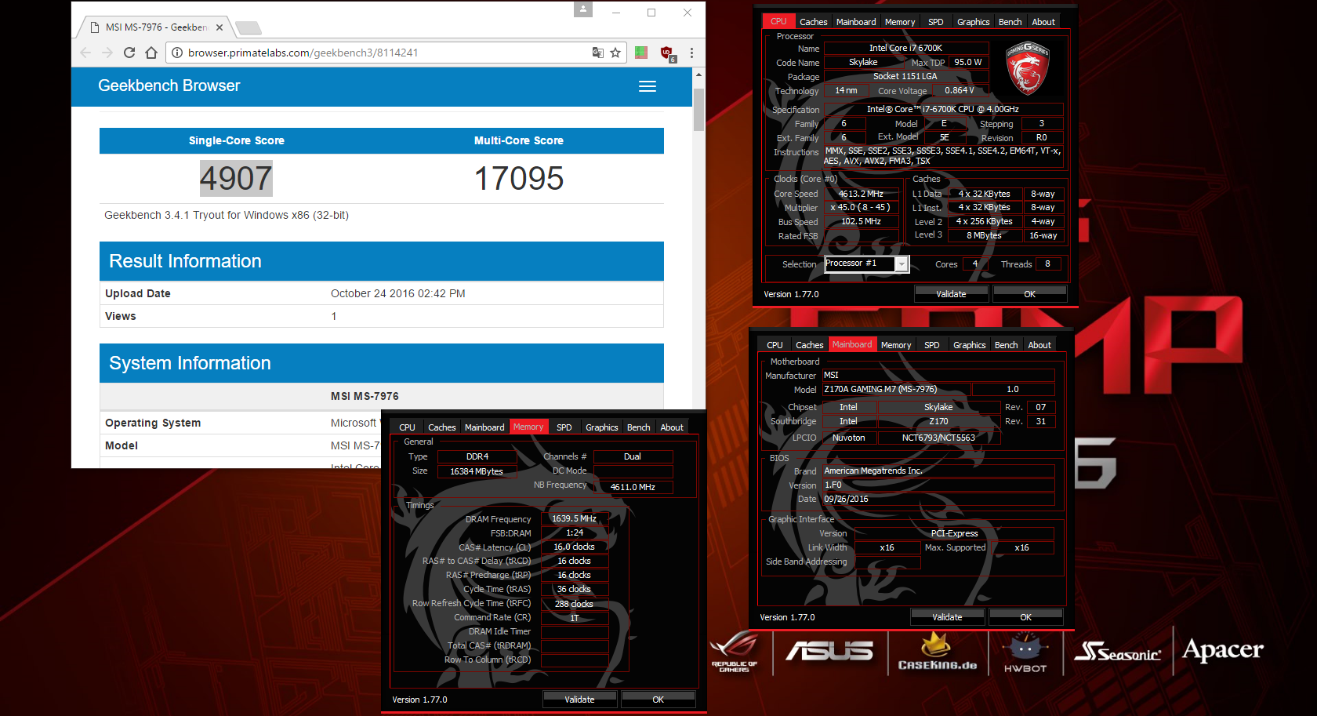Viewport: 1317px width, 716px height.
Task: Click BIOS date 09/26/2016 field
Action: pyautogui.click(x=938, y=499)
